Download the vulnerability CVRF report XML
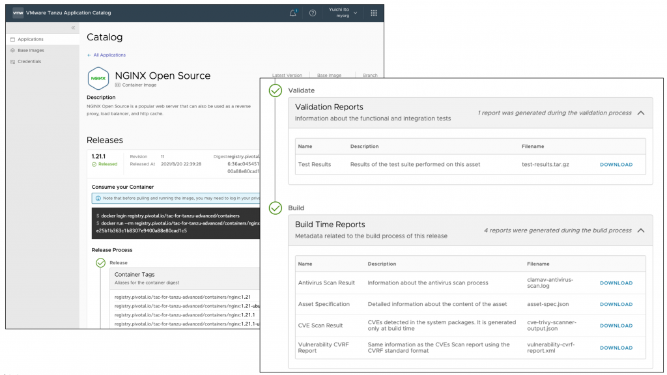This screenshot has height=375, width=667. tap(616, 348)
